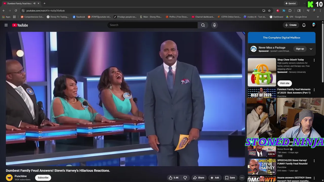Image resolution: width=324 pixels, height=182 pixels.
Task: Open the Punchline channel name link
Action: click(21, 176)
